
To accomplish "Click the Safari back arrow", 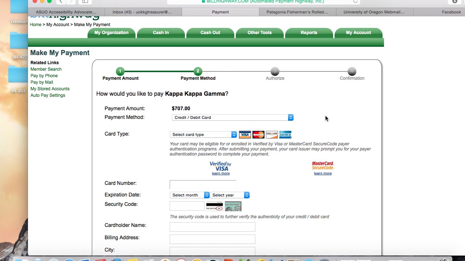I will tap(61, 1).
